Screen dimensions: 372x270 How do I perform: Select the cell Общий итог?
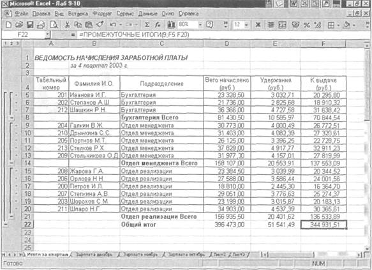(x=162, y=225)
